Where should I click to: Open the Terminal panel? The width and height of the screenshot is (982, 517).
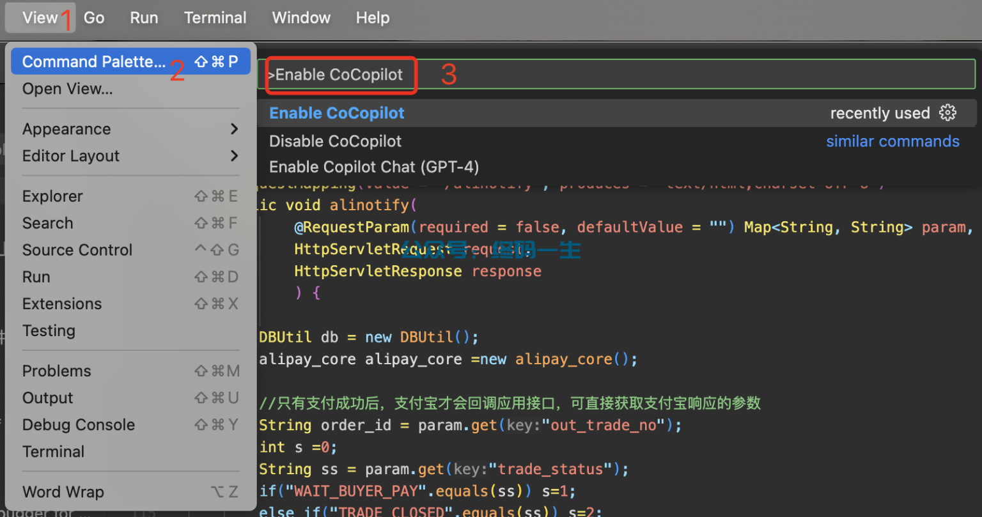(53, 451)
